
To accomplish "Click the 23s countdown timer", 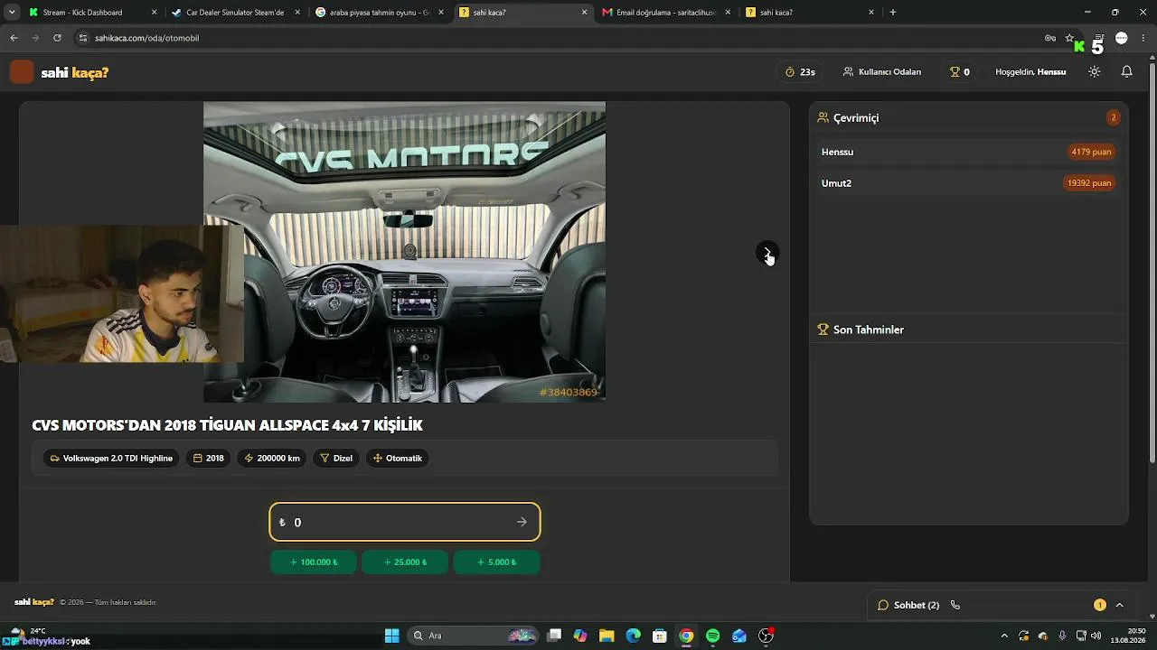I will (800, 72).
